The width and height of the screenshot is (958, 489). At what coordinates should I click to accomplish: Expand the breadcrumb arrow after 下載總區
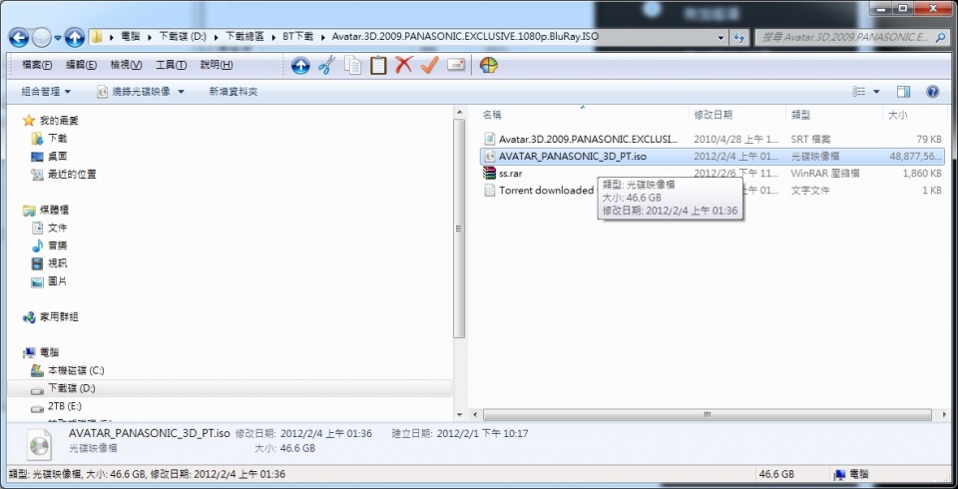(272, 37)
